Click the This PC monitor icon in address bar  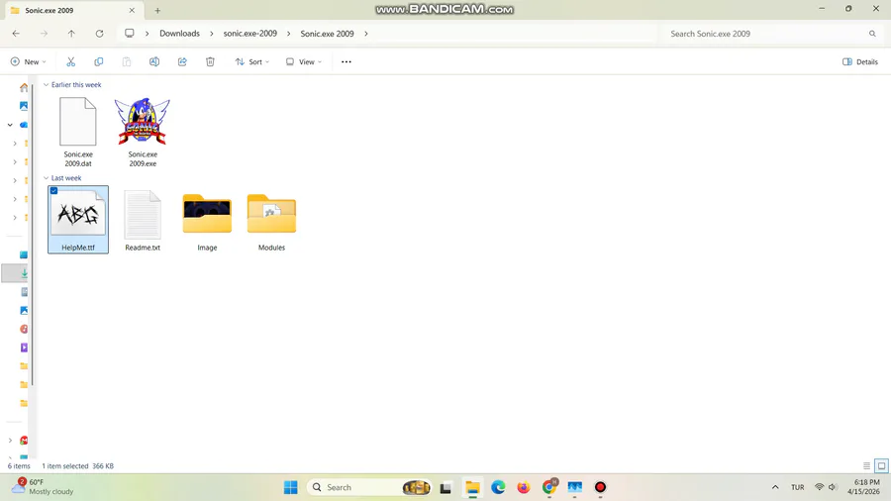tap(130, 34)
